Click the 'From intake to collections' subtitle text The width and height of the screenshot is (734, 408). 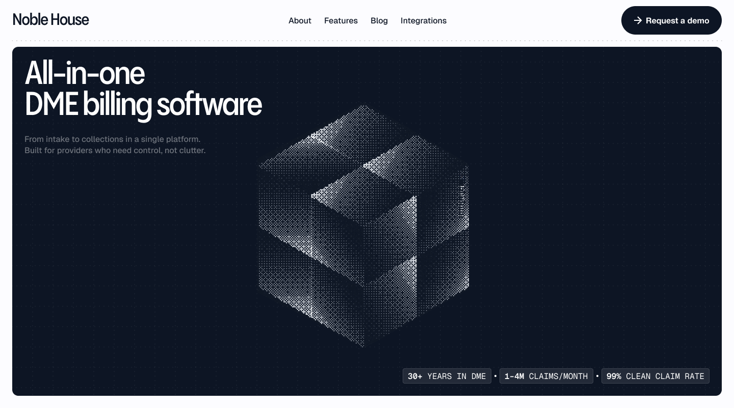click(112, 139)
